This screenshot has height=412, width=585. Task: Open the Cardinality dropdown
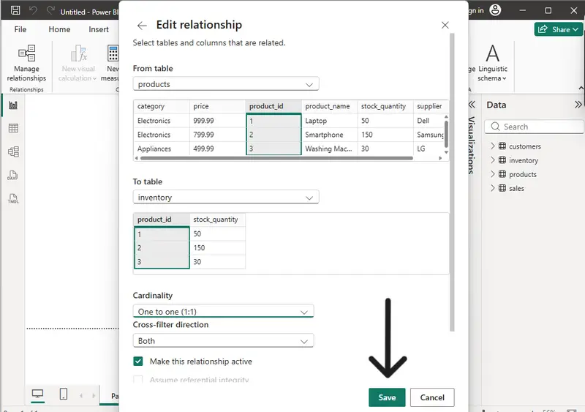[223, 311]
